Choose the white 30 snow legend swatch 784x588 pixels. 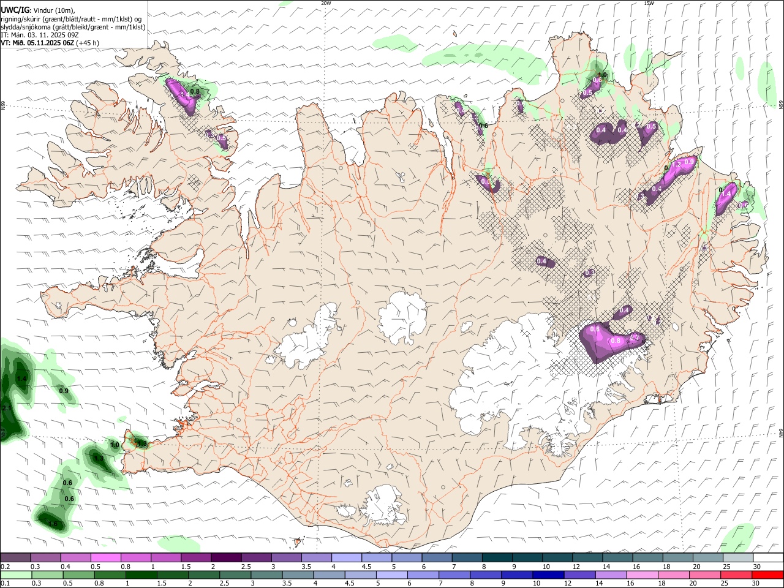pos(769,557)
